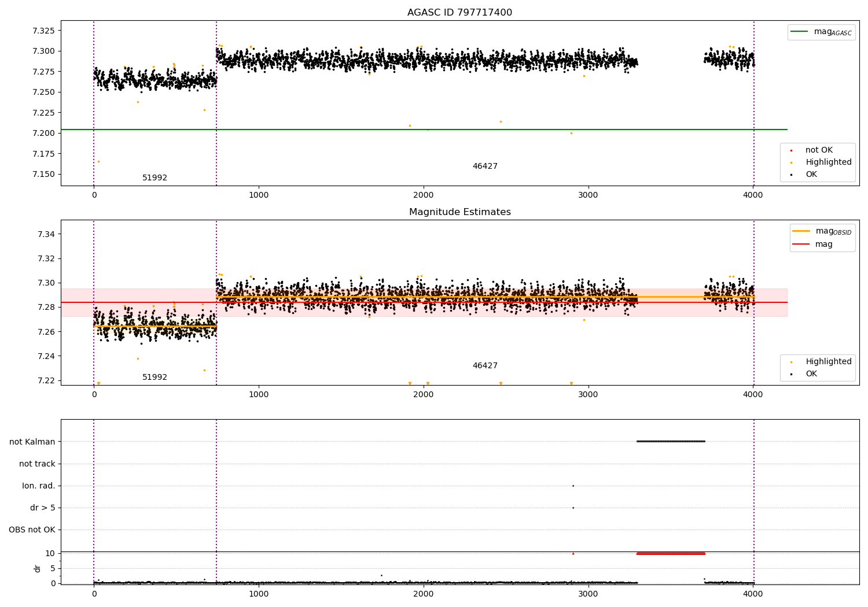Click the 'OBS not OK' axis label
The image size is (868, 607).
tap(32, 530)
